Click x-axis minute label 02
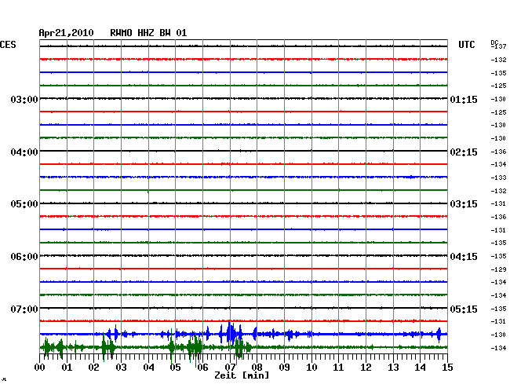Image resolution: width=510 pixels, height=388 pixels. click(x=93, y=367)
